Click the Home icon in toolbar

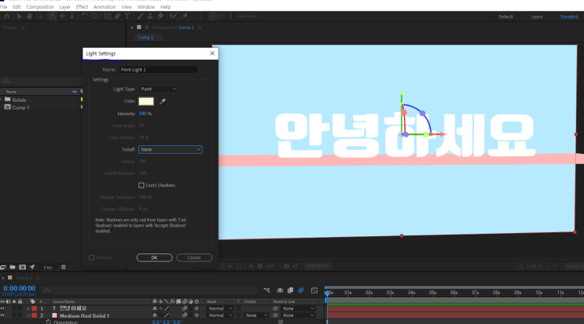pos(7,16)
